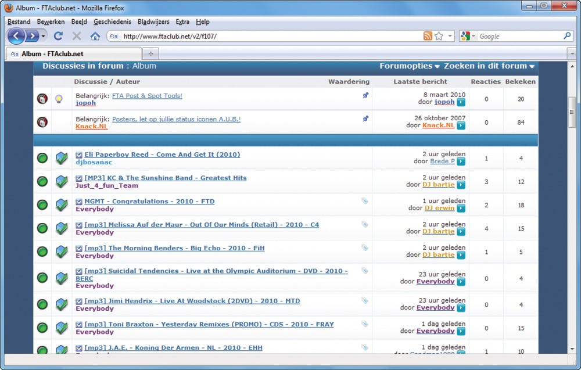
Task: Reload the page with the refresh icon
Action: [x=58, y=36]
